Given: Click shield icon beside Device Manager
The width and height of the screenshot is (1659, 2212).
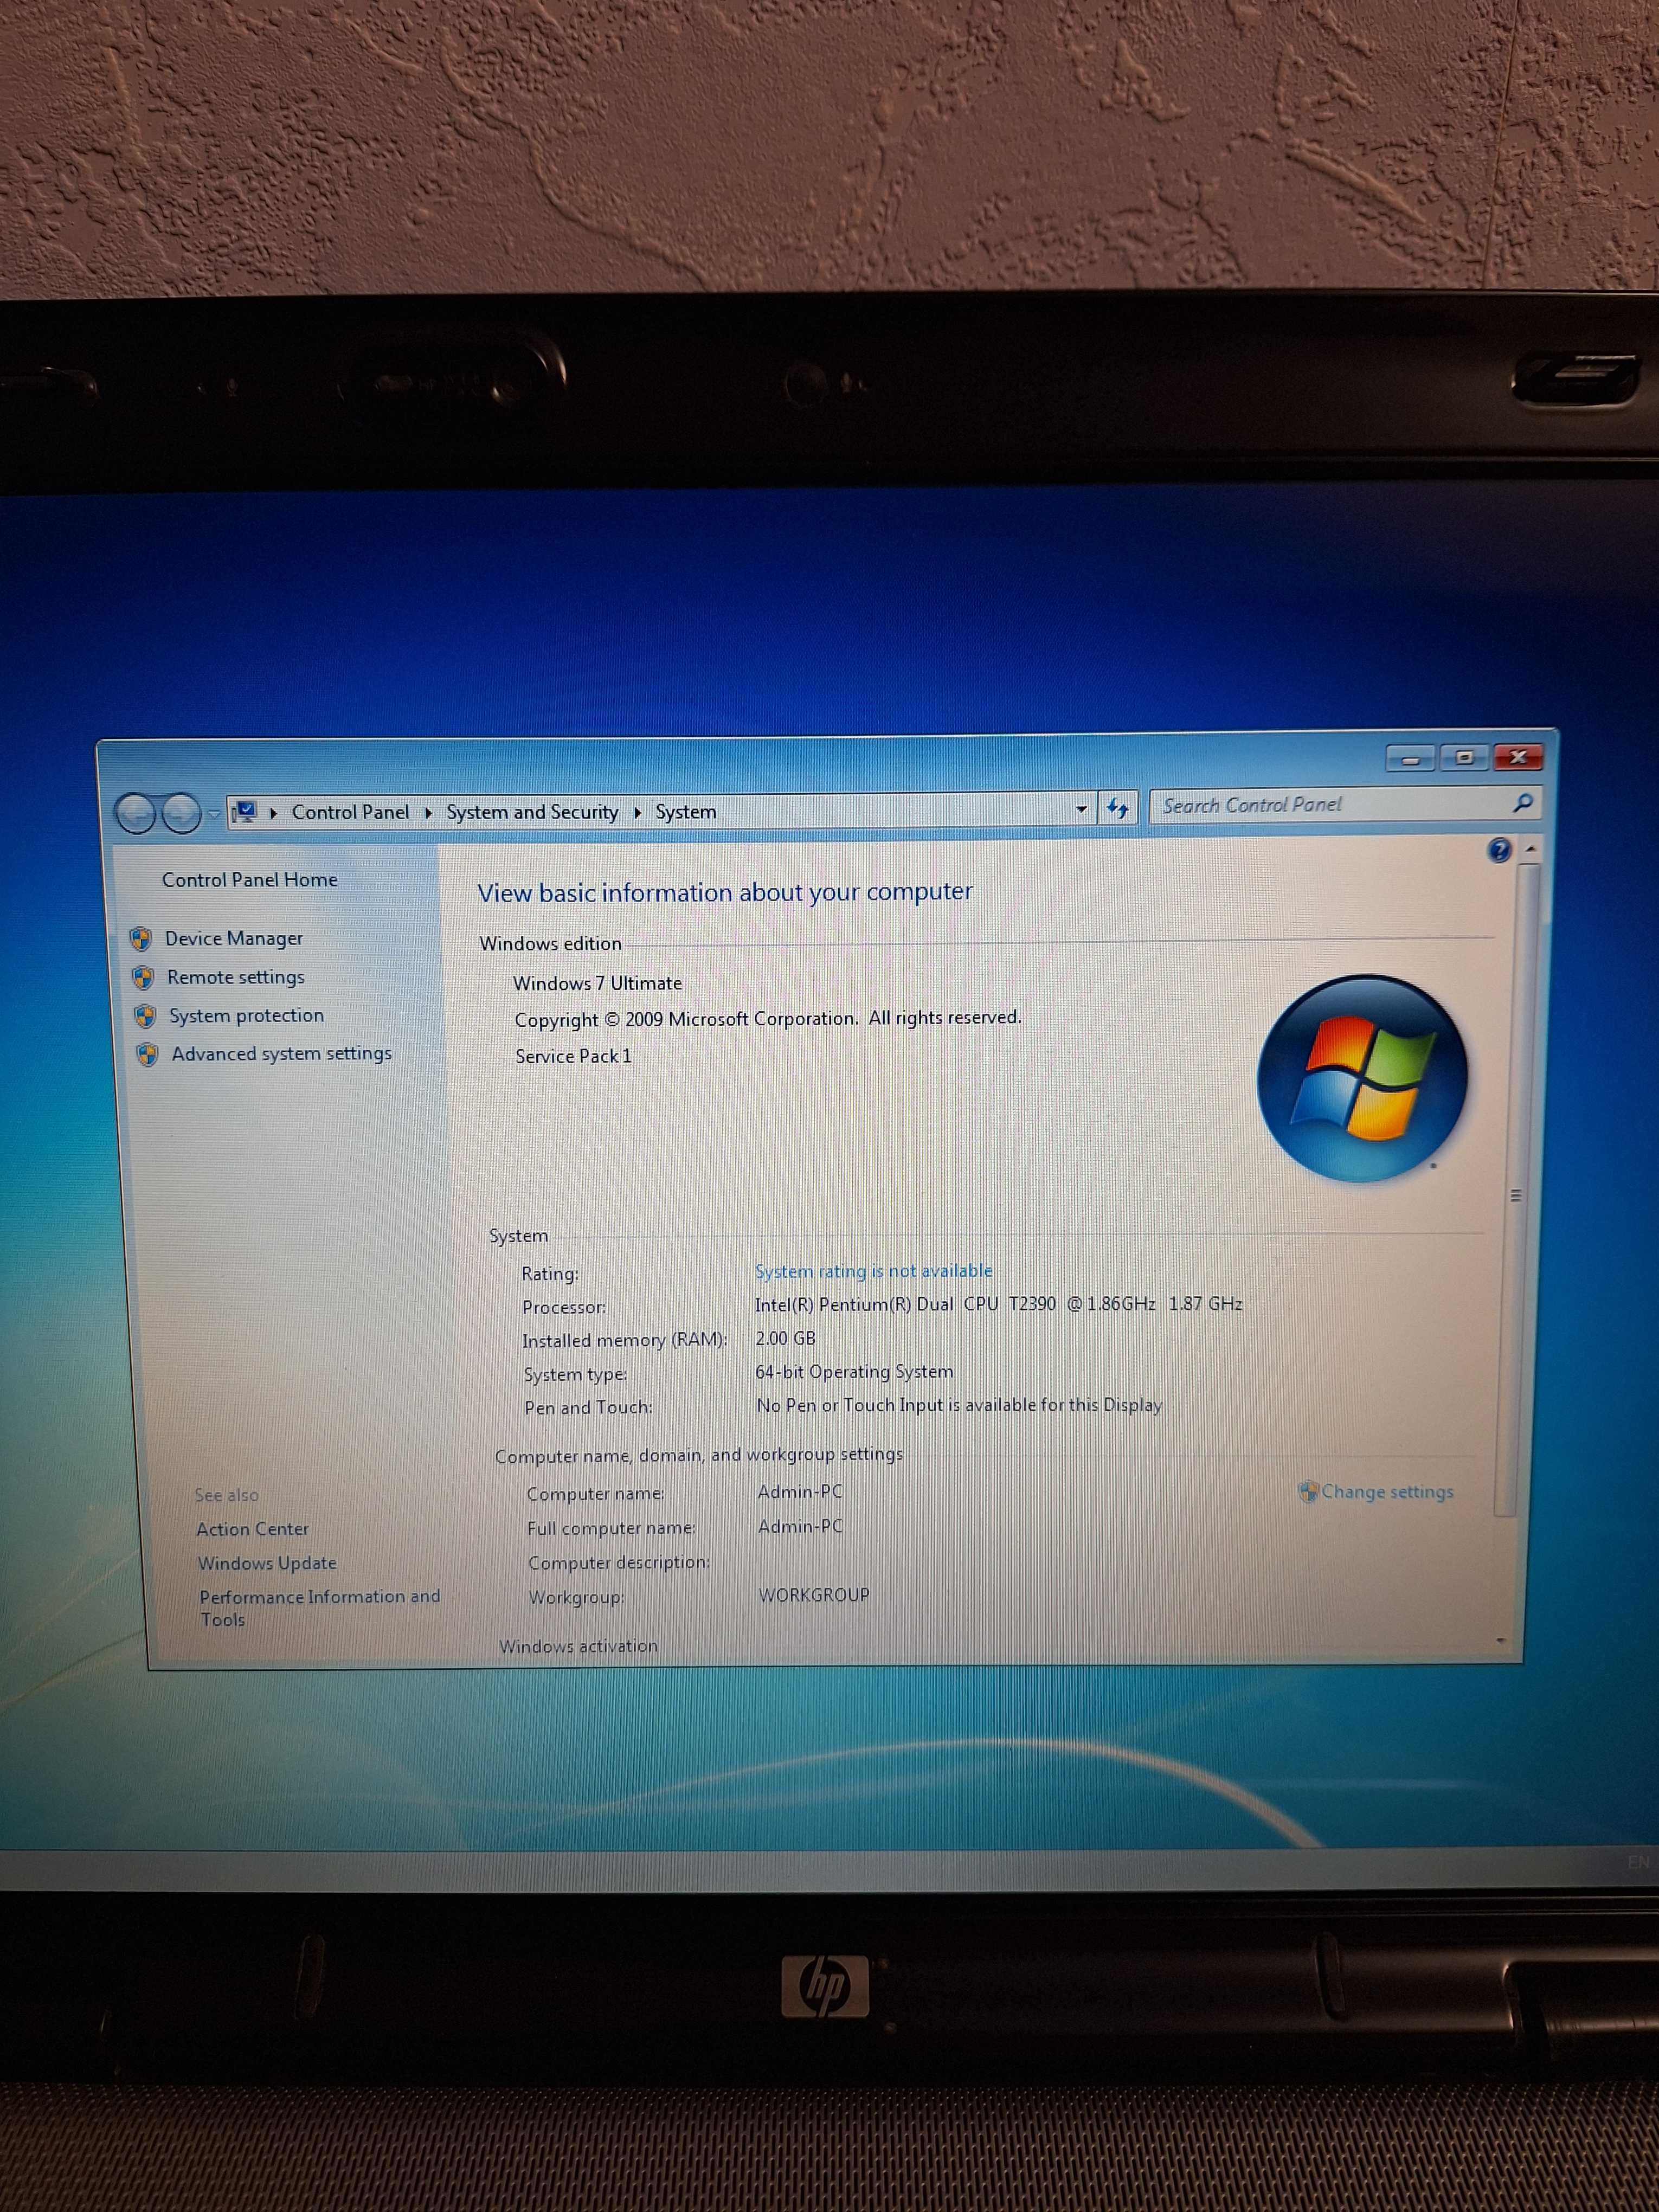Looking at the screenshot, I should (141, 938).
